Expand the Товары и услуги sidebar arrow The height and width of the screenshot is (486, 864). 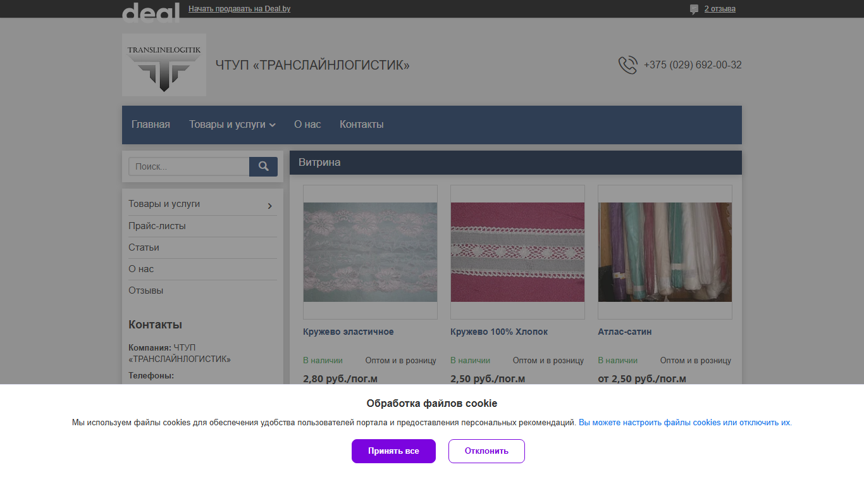click(270, 206)
